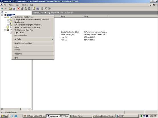Viewport: 158px width, 118px height.
Task: Select Set Aging/Scavenging for All Zones
Action: point(33,25)
